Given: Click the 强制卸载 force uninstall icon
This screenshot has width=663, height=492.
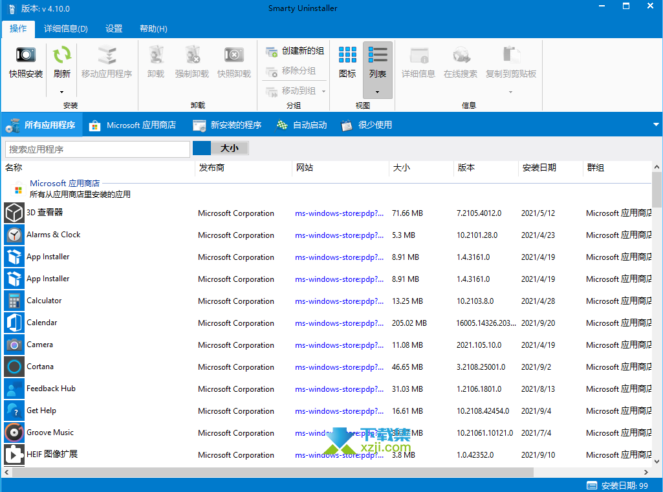Looking at the screenshot, I should click(x=192, y=55).
